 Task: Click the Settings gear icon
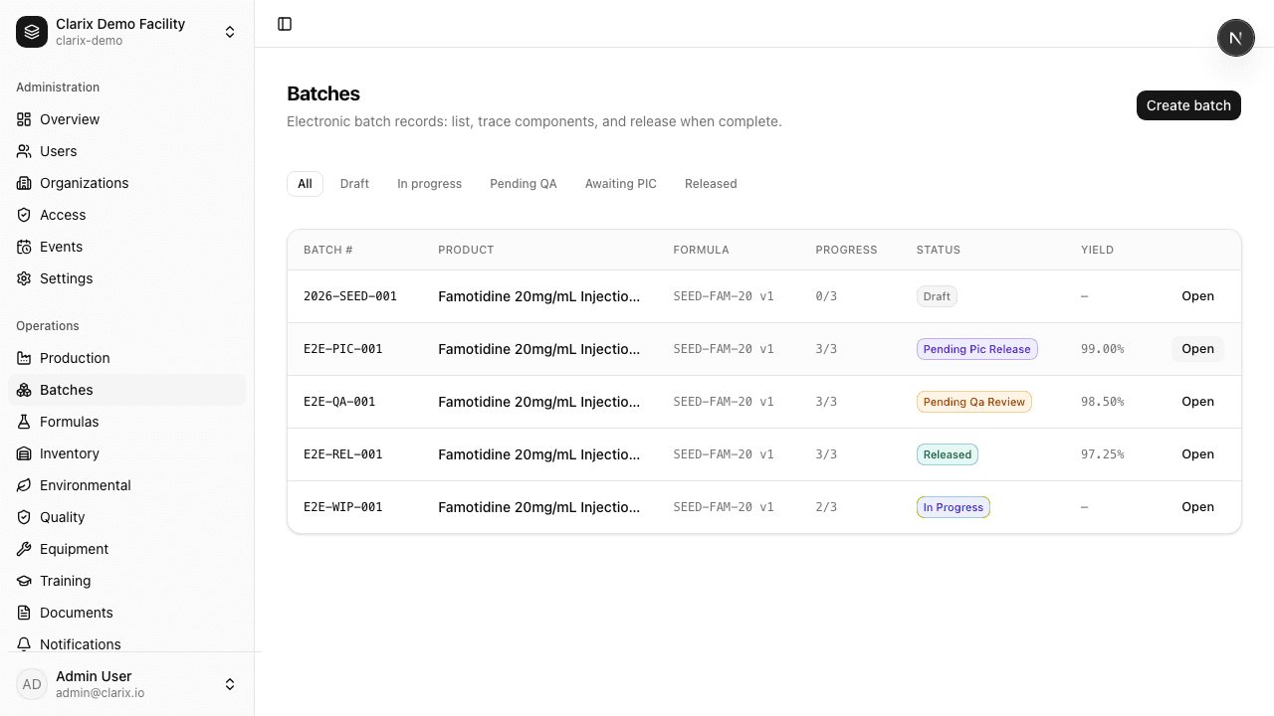click(x=24, y=278)
